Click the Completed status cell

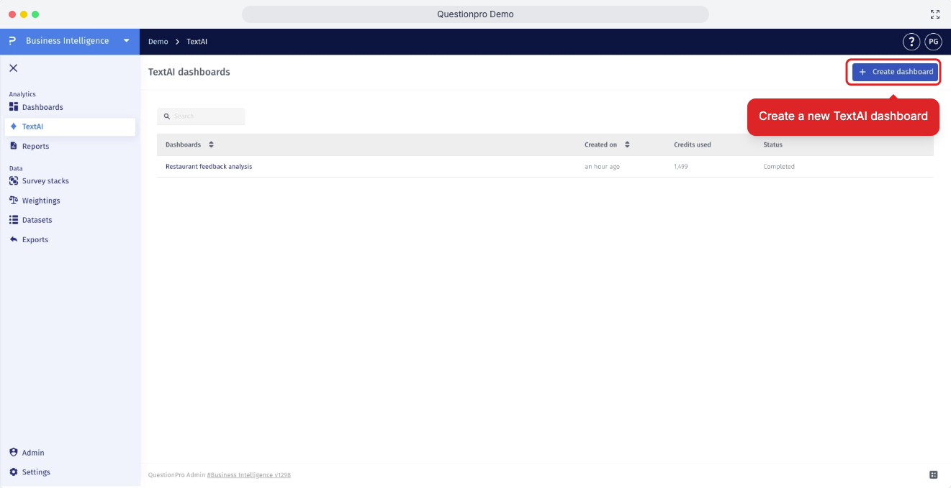pyautogui.click(x=779, y=167)
